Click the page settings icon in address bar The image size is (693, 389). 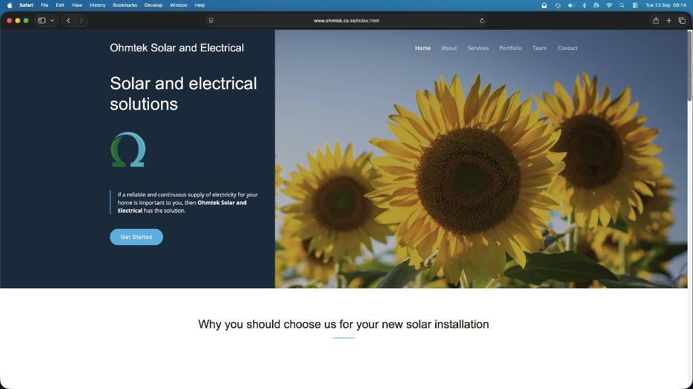coord(211,21)
